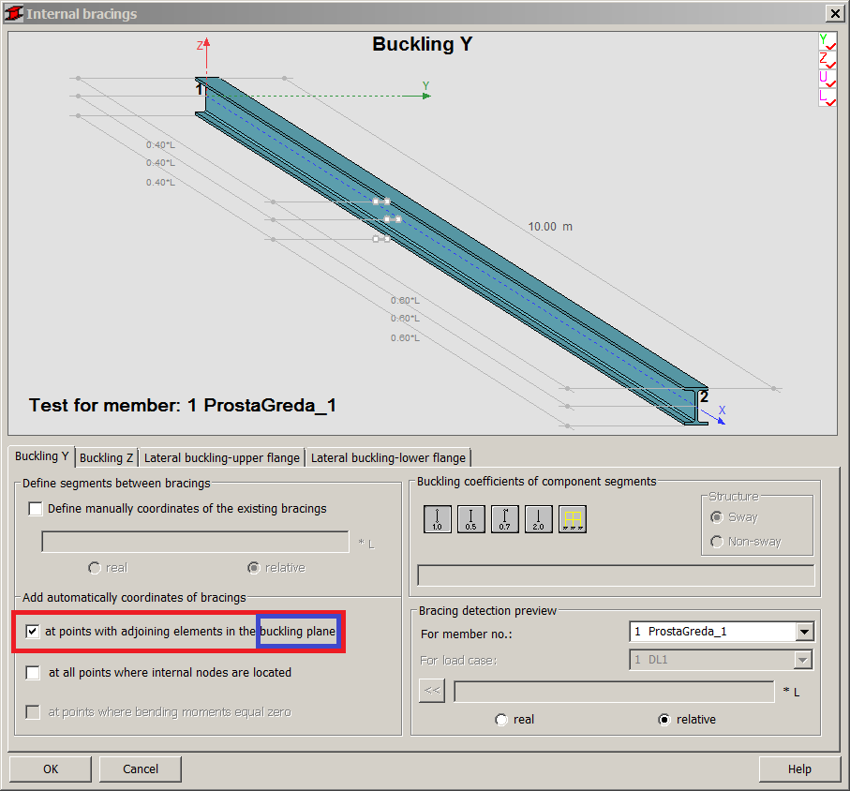Open the member number dropdown
Screen dimensions: 850x791
point(804,631)
